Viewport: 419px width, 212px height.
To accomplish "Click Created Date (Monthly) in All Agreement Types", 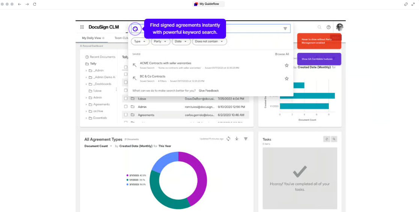I will 136,146.
